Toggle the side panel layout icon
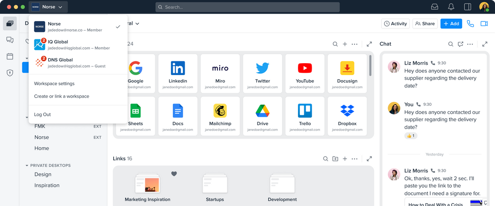 coord(467,7)
